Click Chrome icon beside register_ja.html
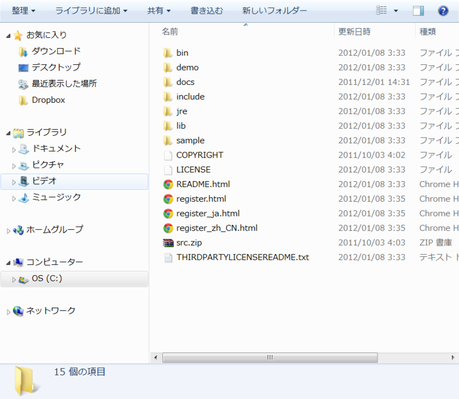Viewport: 459px width, 399px height. click(x=168, y=213)
